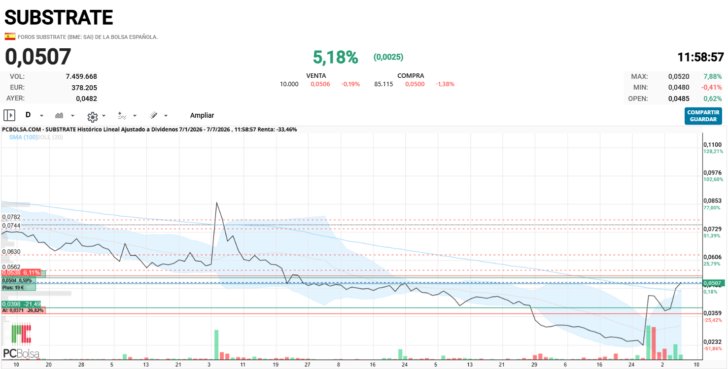The image size is (728, 369).
Task: Expand the settings gear dropdown arrow
Action: click(x=104, y=116)
